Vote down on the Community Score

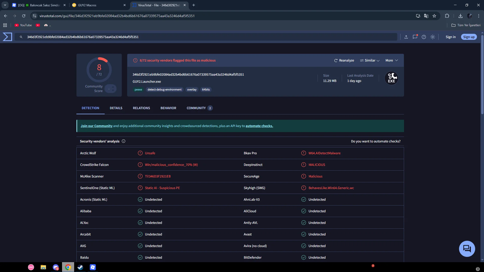[x=113, y=90]
